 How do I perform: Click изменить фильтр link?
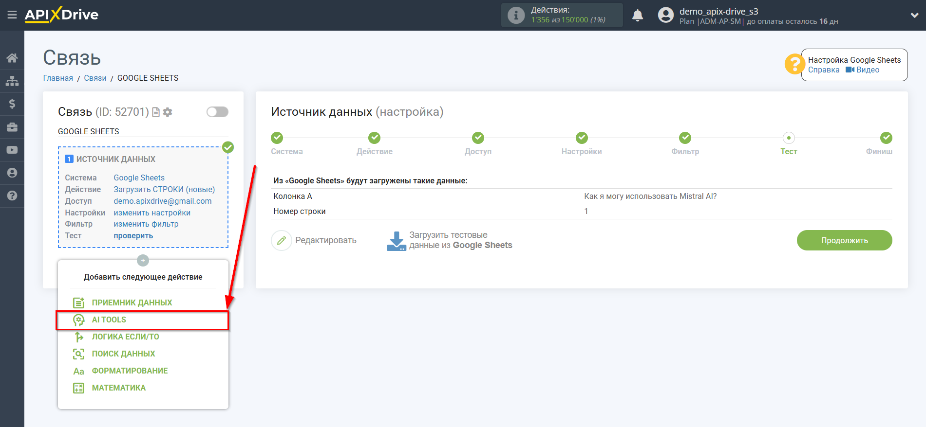(x=146, y=224)
